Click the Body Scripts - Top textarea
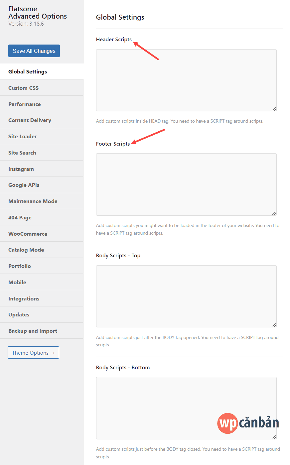 pos(186,296)
